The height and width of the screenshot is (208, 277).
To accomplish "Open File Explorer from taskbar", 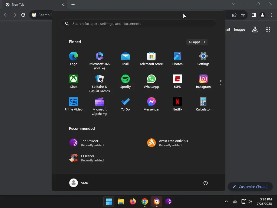I will tap(121, 201).
